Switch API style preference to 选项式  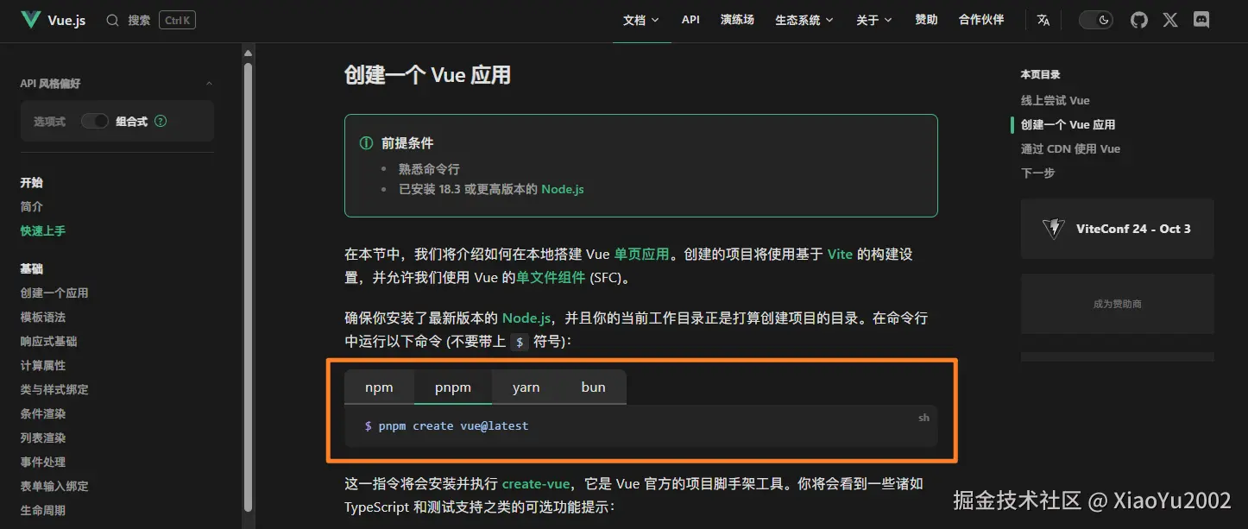point(47,121)
